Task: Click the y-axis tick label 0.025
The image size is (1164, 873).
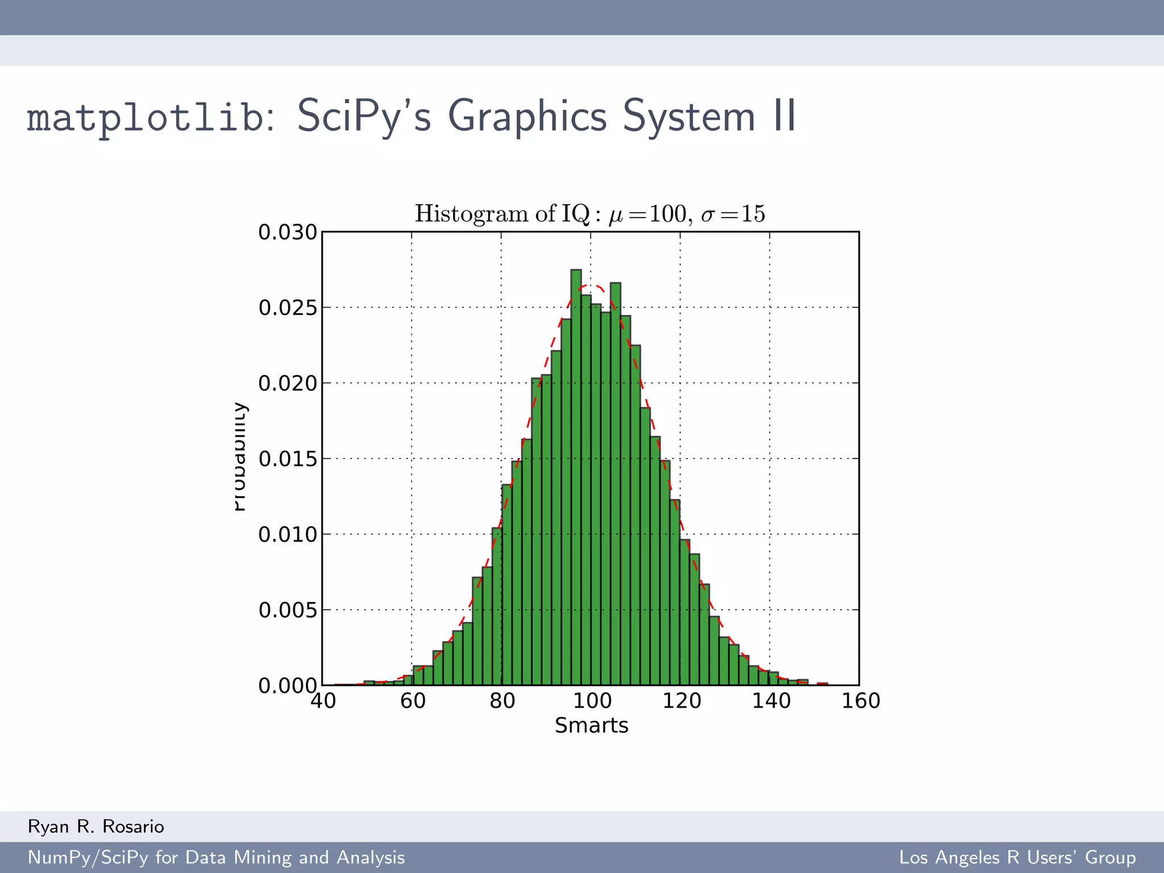Action: click(288, 307)
